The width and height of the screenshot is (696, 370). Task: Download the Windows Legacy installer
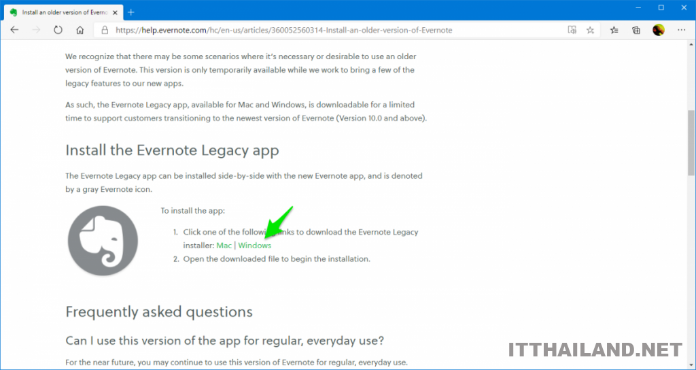pos(255,246)
